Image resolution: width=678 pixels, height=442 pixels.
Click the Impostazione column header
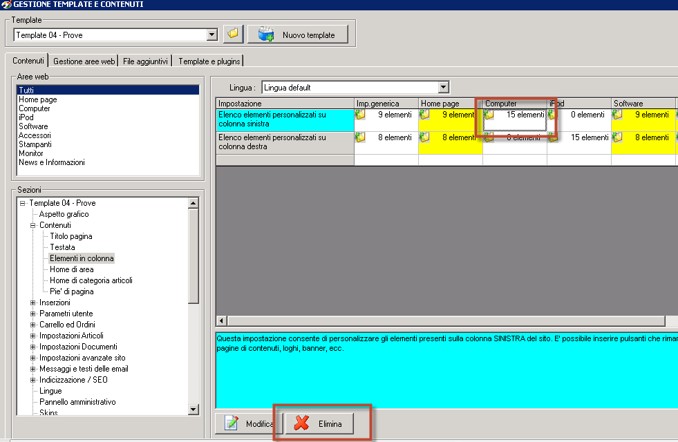tap(285, 104)
